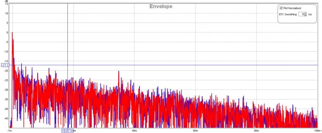Viewport: 322px width, 133px height.
Task: Decrease ETC Smoothing with the down arrow
Action: [x=305, y=15]
